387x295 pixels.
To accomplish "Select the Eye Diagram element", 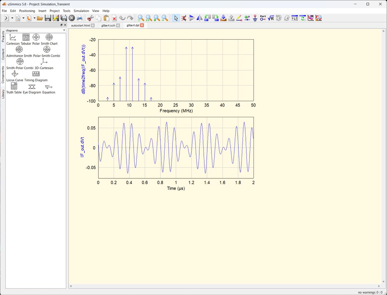I will pyautogui.click(x=32, y=87).
